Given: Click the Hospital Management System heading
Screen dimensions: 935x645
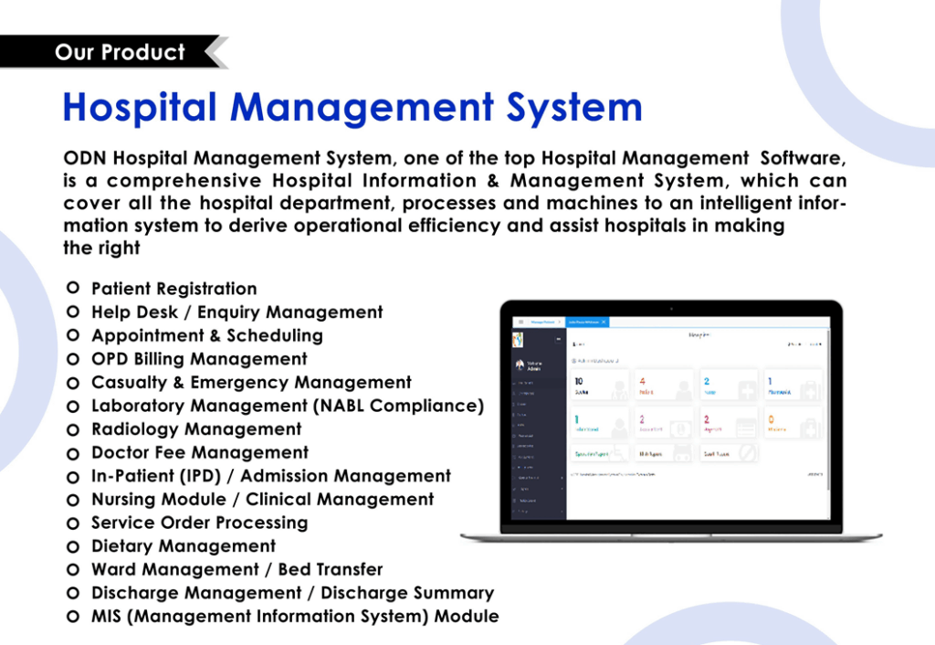Looking at the screenshot, I should click(352, 108).
